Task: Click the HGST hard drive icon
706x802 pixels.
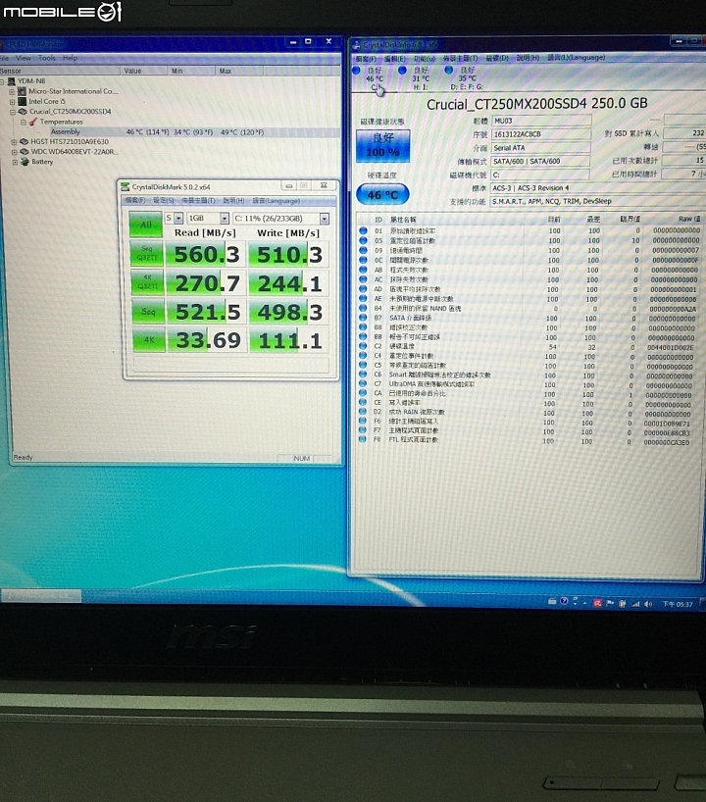Action: click(25, 142)
